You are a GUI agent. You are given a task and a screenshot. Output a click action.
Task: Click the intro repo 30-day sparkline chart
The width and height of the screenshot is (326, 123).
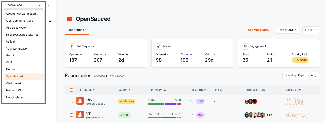tap(297, 101)
